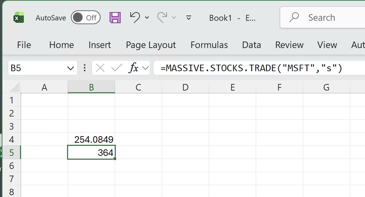Select row 3 header
Screen dimensions: 365x197
tap(11, 126)
